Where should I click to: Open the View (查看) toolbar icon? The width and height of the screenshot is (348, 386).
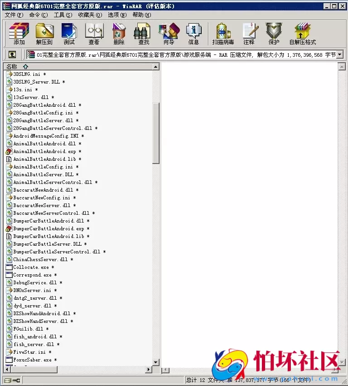coord(94,34)
